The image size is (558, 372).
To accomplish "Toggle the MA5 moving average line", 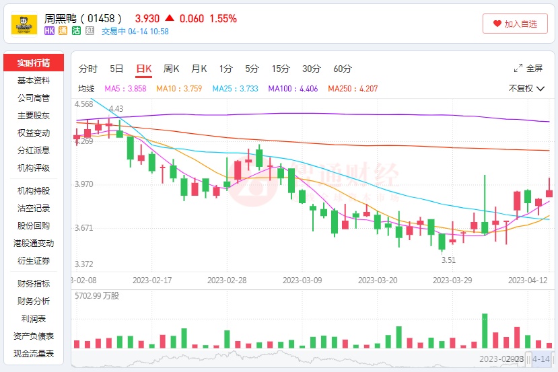I will point(126,88).
